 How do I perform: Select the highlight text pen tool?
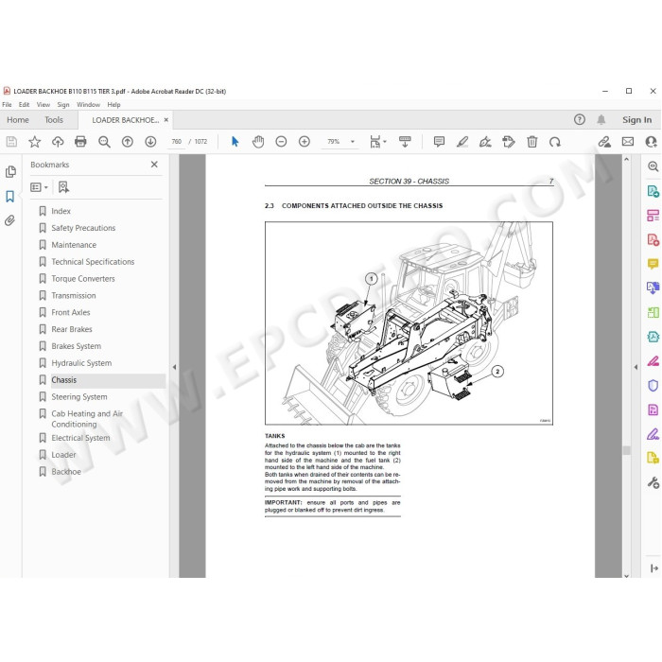click(x=462, y=142)
